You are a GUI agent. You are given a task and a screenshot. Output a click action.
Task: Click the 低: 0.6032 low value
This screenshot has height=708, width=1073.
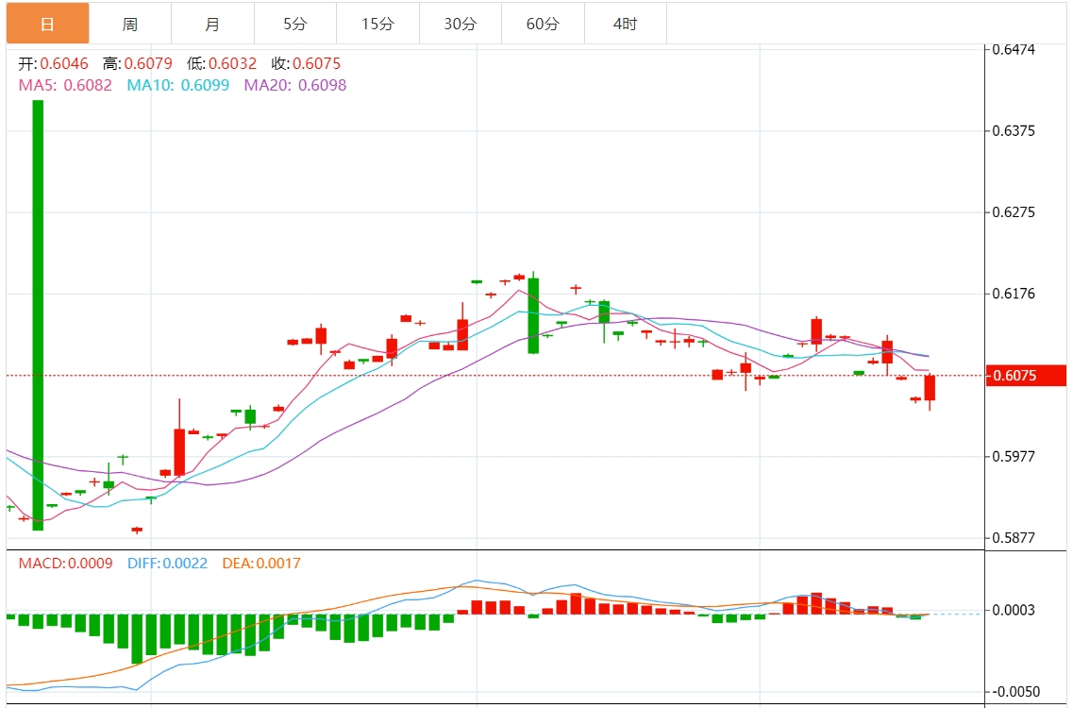(x=222, y=63)
